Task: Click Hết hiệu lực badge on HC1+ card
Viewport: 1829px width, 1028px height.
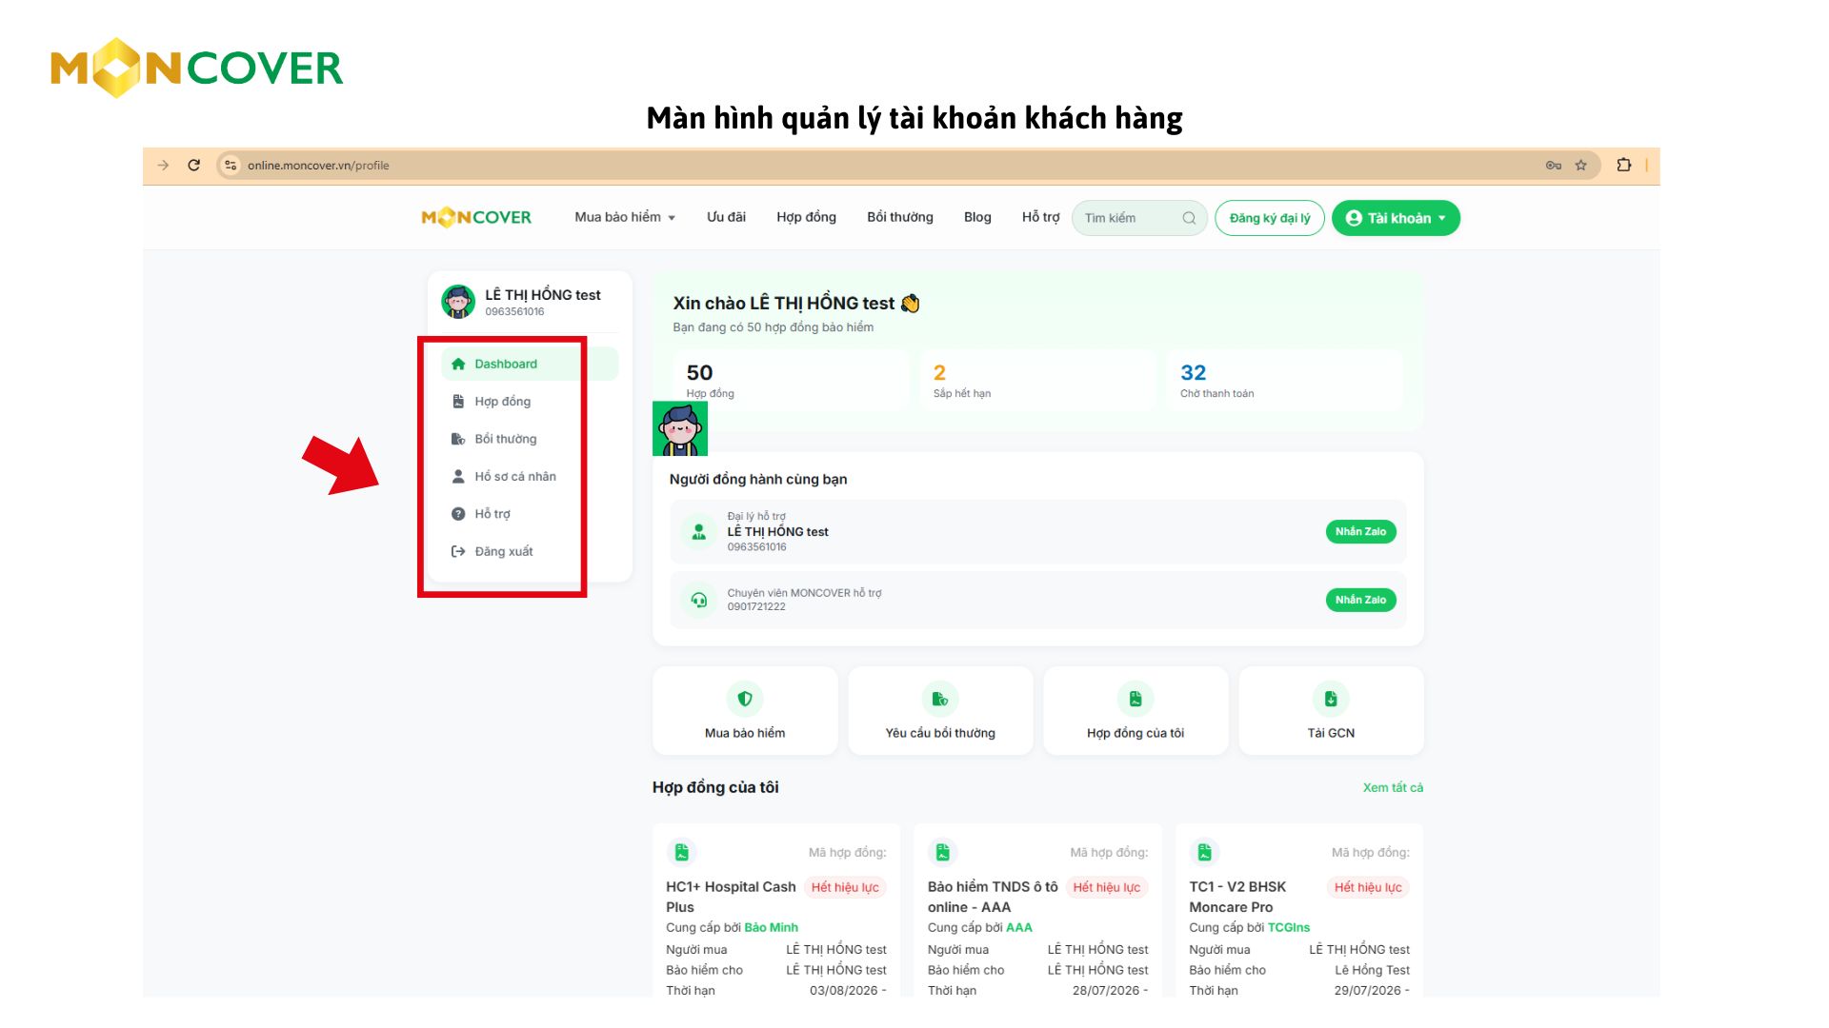Action: (x=845, y=887)
